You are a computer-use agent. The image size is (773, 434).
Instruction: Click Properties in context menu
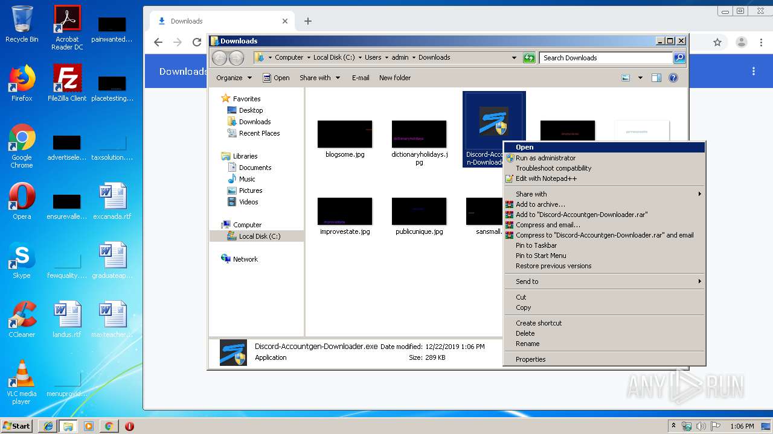(604, 359)
